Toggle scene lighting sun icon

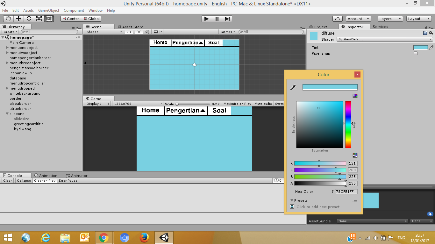139,32
